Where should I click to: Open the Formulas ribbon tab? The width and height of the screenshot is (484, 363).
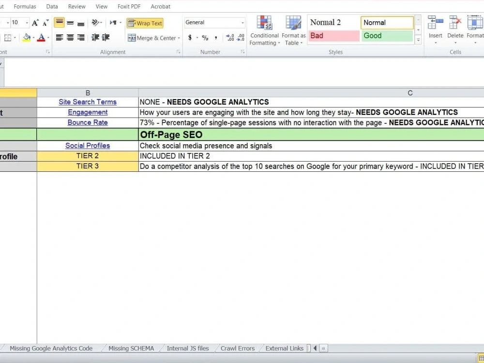click(x=25, y=6)
